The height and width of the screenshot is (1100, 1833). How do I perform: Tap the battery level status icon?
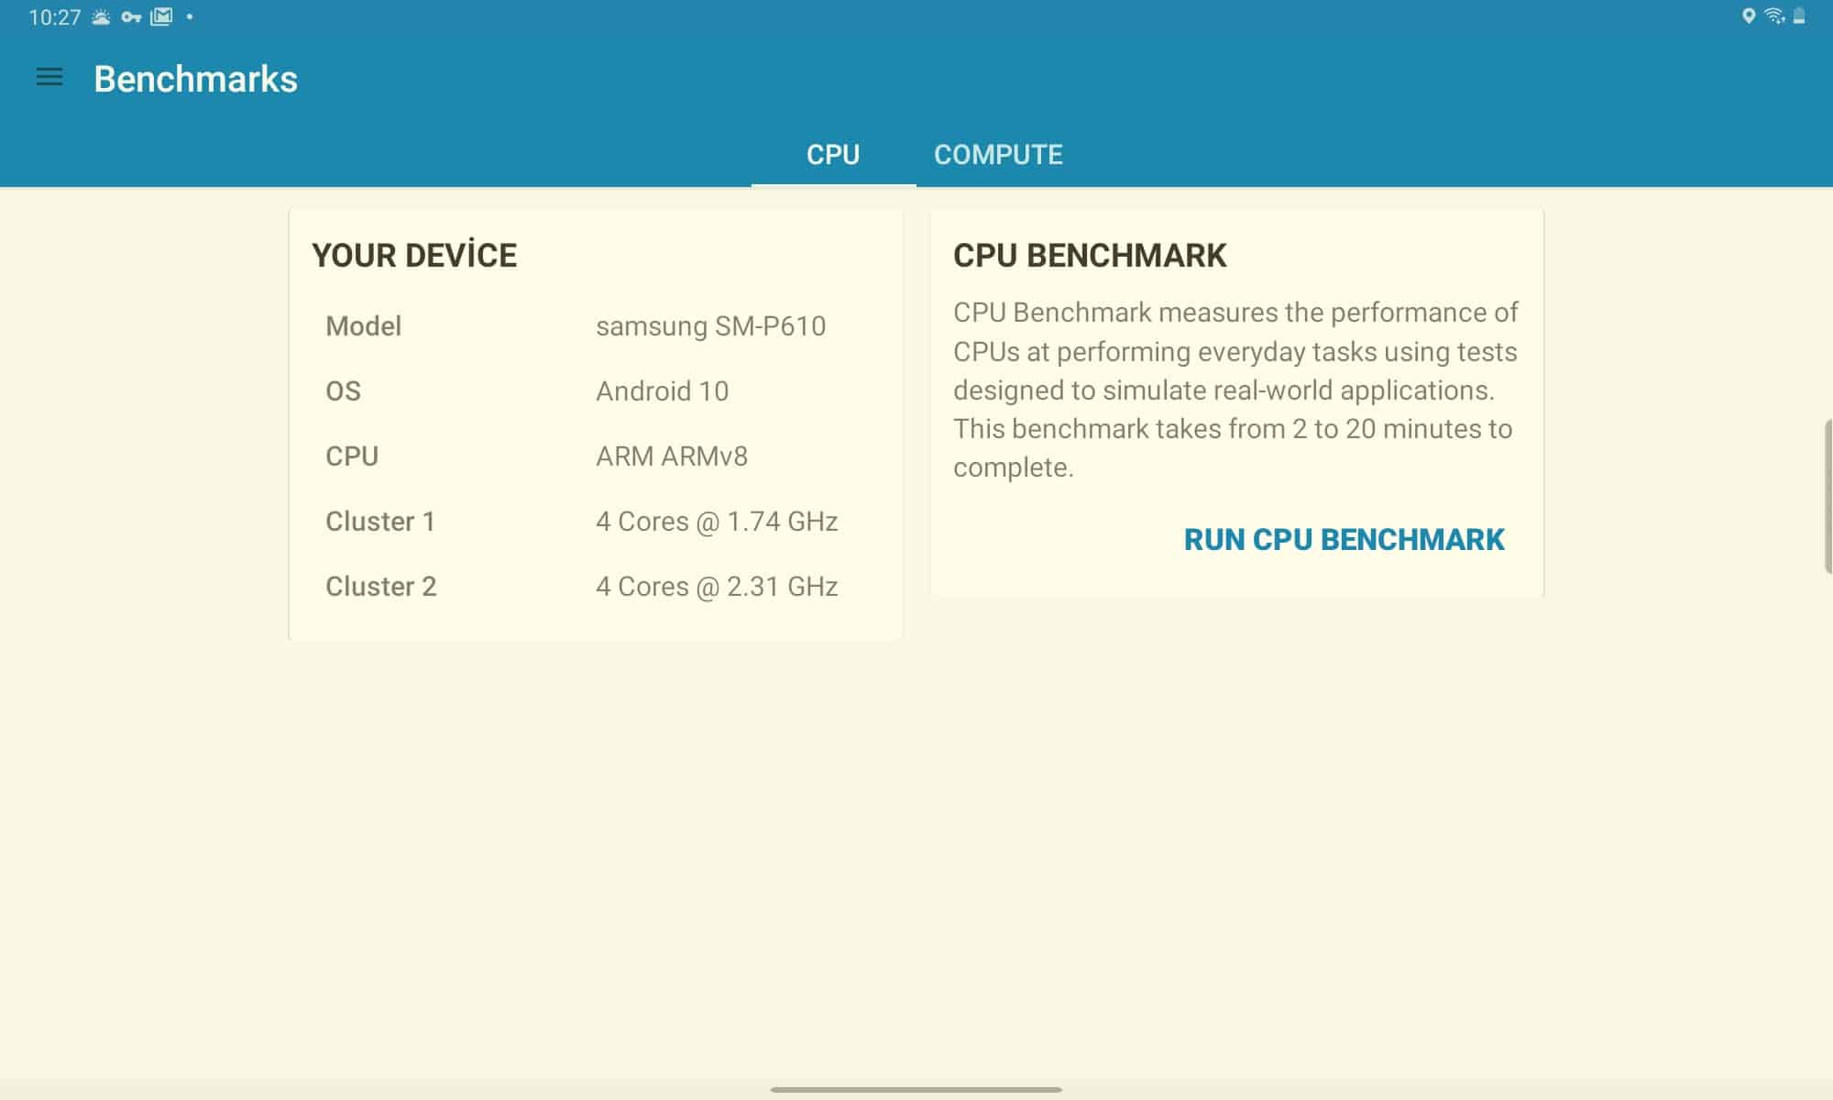tap(1799, 16)
